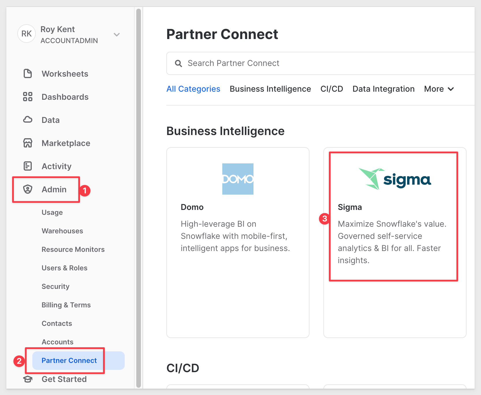Select the All Categories tab
Image resolution: width=481 pixels, height=395 pixels.
click(x=193, y=89)
